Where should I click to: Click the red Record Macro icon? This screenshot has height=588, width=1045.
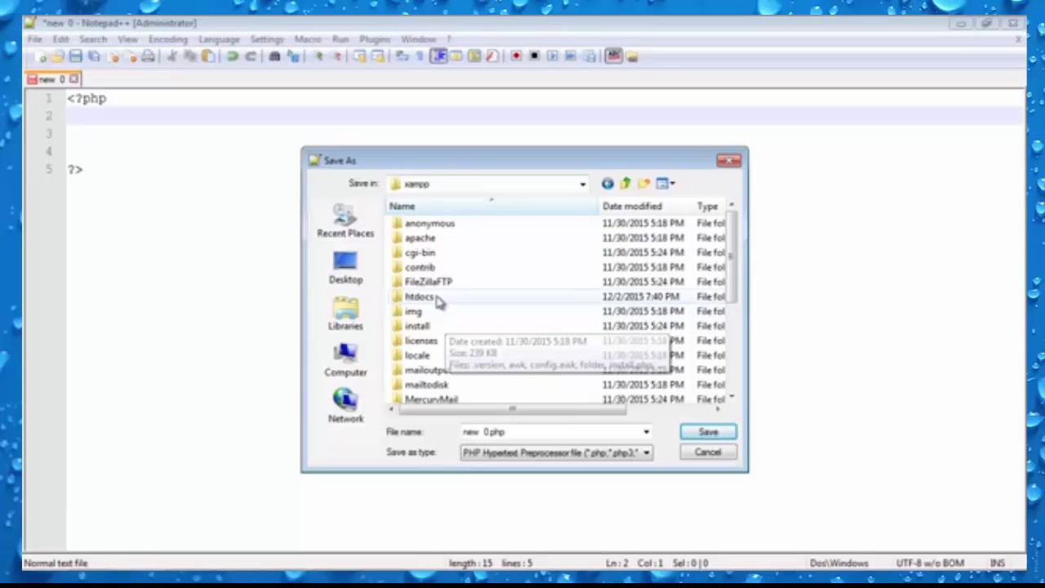click(516, 56)
